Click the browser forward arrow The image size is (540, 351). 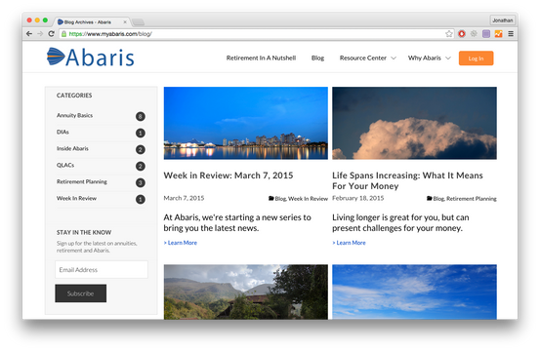coord(40,34)
